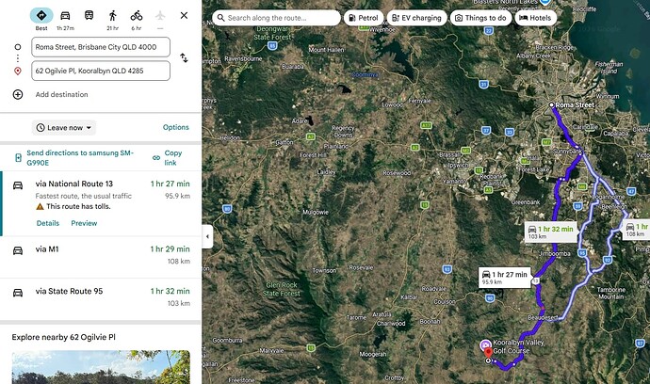Image resolution: width=650 pixels, height=384 pixels.
Task: Choose the driving mode car icon
Action: click(x=65, y=16)
